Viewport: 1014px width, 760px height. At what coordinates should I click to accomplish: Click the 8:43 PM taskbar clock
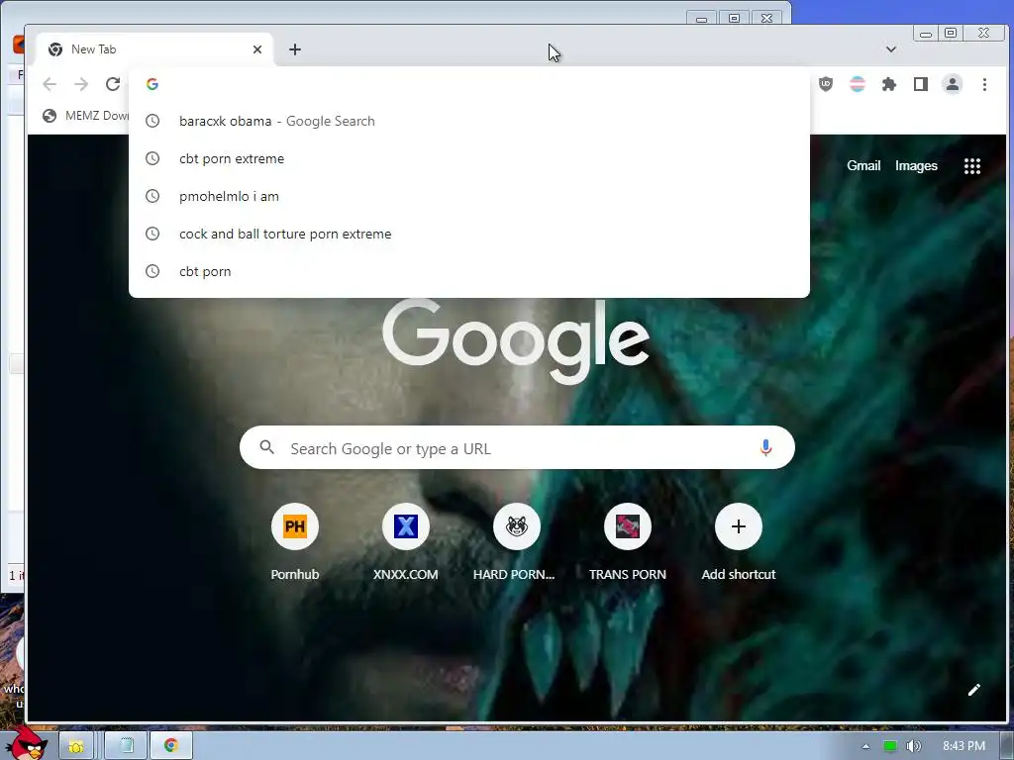coord(963,746)
